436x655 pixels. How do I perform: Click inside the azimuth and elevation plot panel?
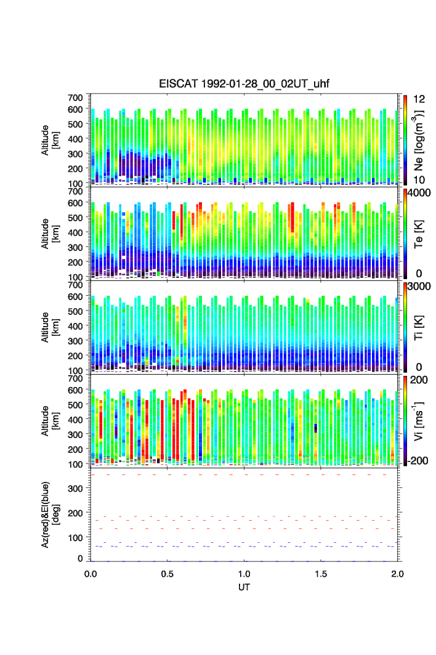click(244, 515)
